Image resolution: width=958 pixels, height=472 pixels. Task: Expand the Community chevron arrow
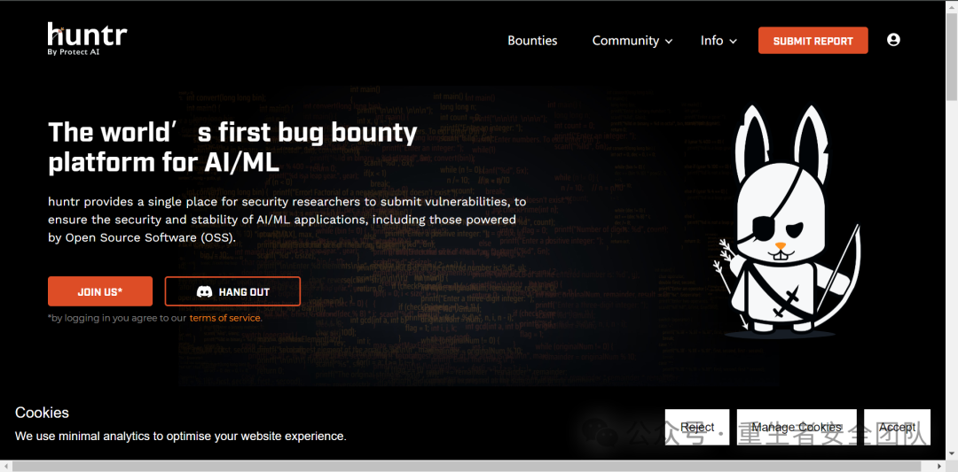pos(669,42)
